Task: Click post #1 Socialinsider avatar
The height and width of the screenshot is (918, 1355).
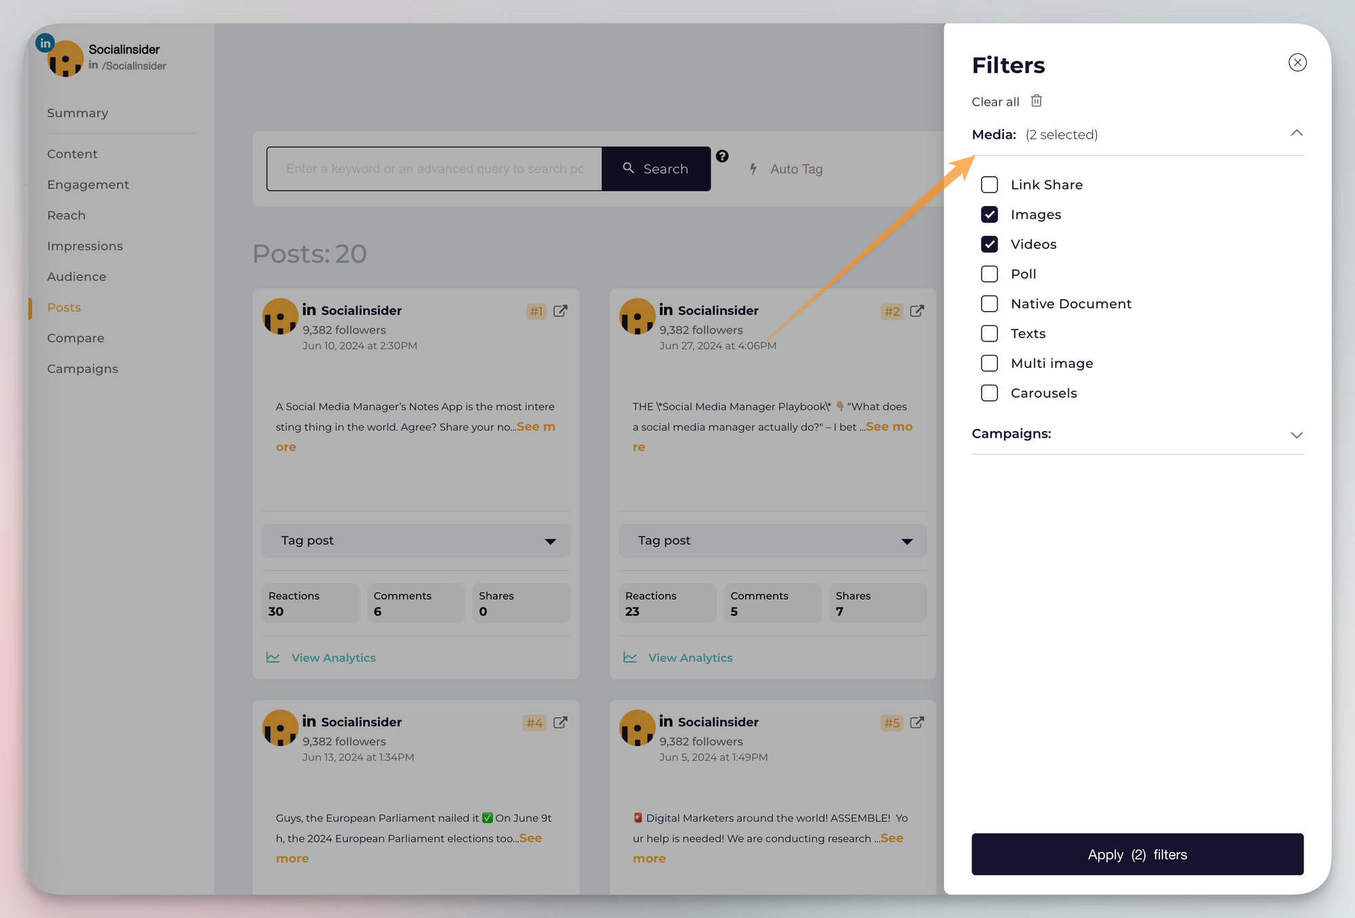Action: (x=280, y=316)
